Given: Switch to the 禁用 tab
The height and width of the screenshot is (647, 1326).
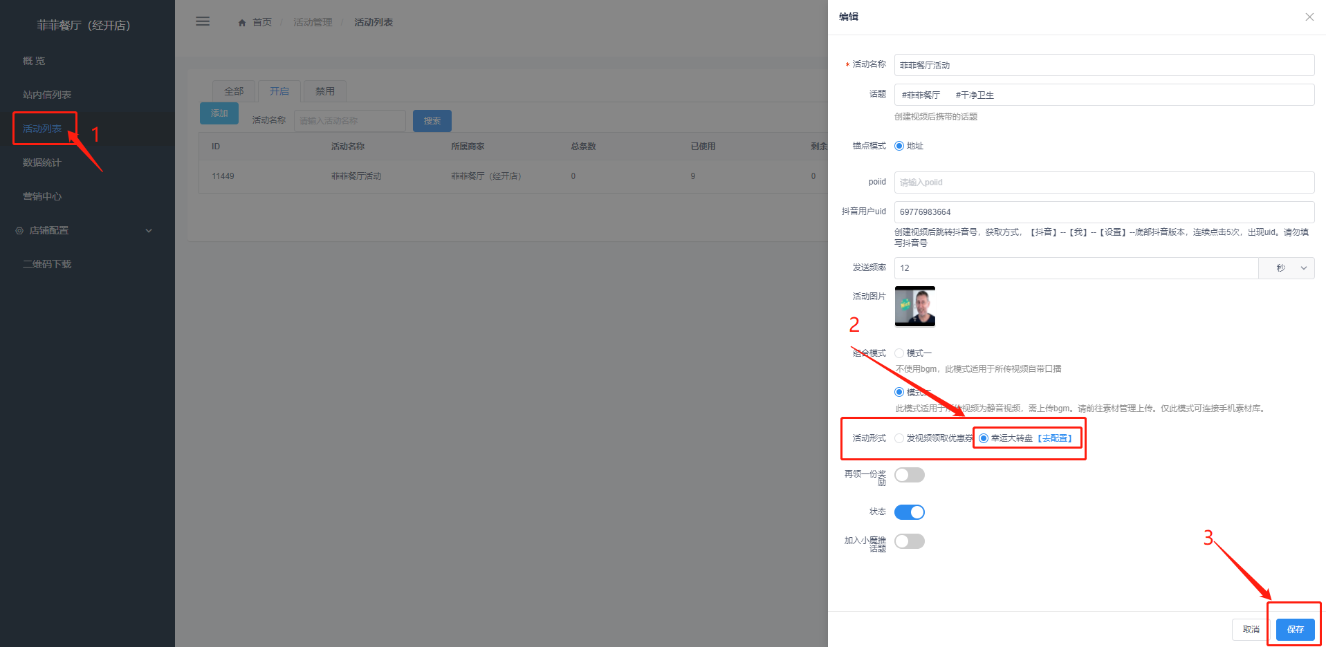Looking at the screenshot, I should [324, 91].
